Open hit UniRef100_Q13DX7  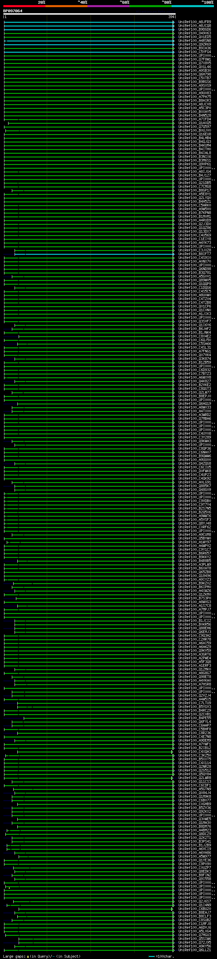click(194, 232)
